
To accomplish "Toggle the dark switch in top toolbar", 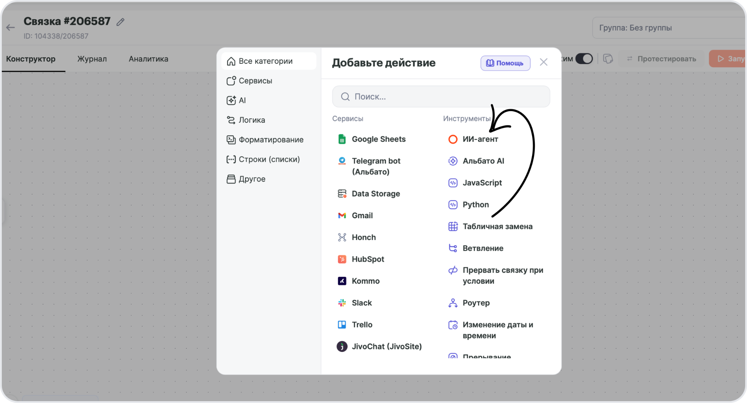I will (584, 59).
